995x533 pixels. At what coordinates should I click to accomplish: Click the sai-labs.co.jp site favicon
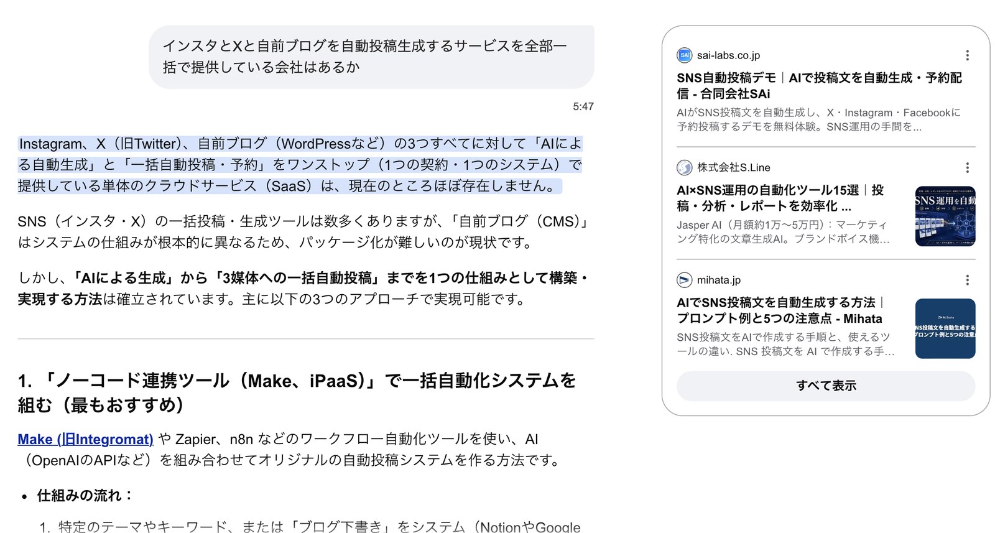[684, 55]
